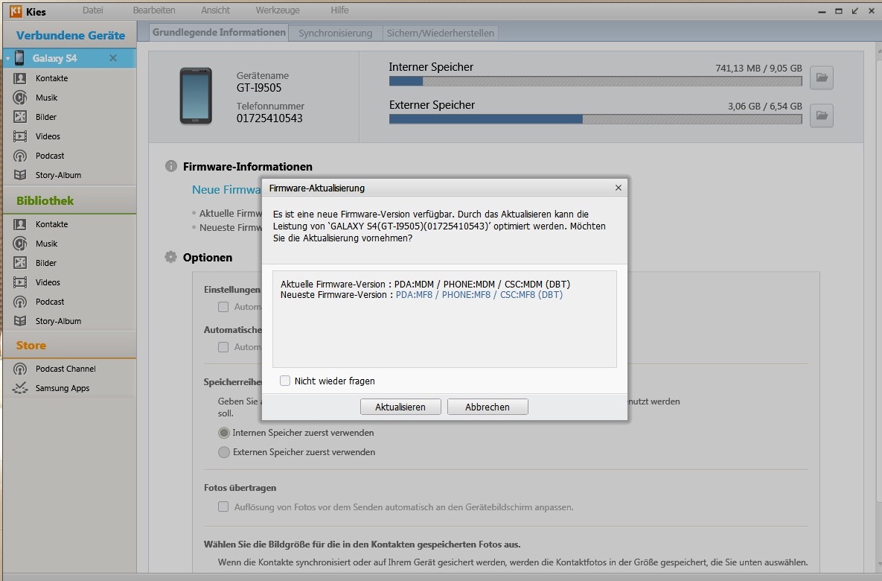Open the Datei menu

pos(93,10)
